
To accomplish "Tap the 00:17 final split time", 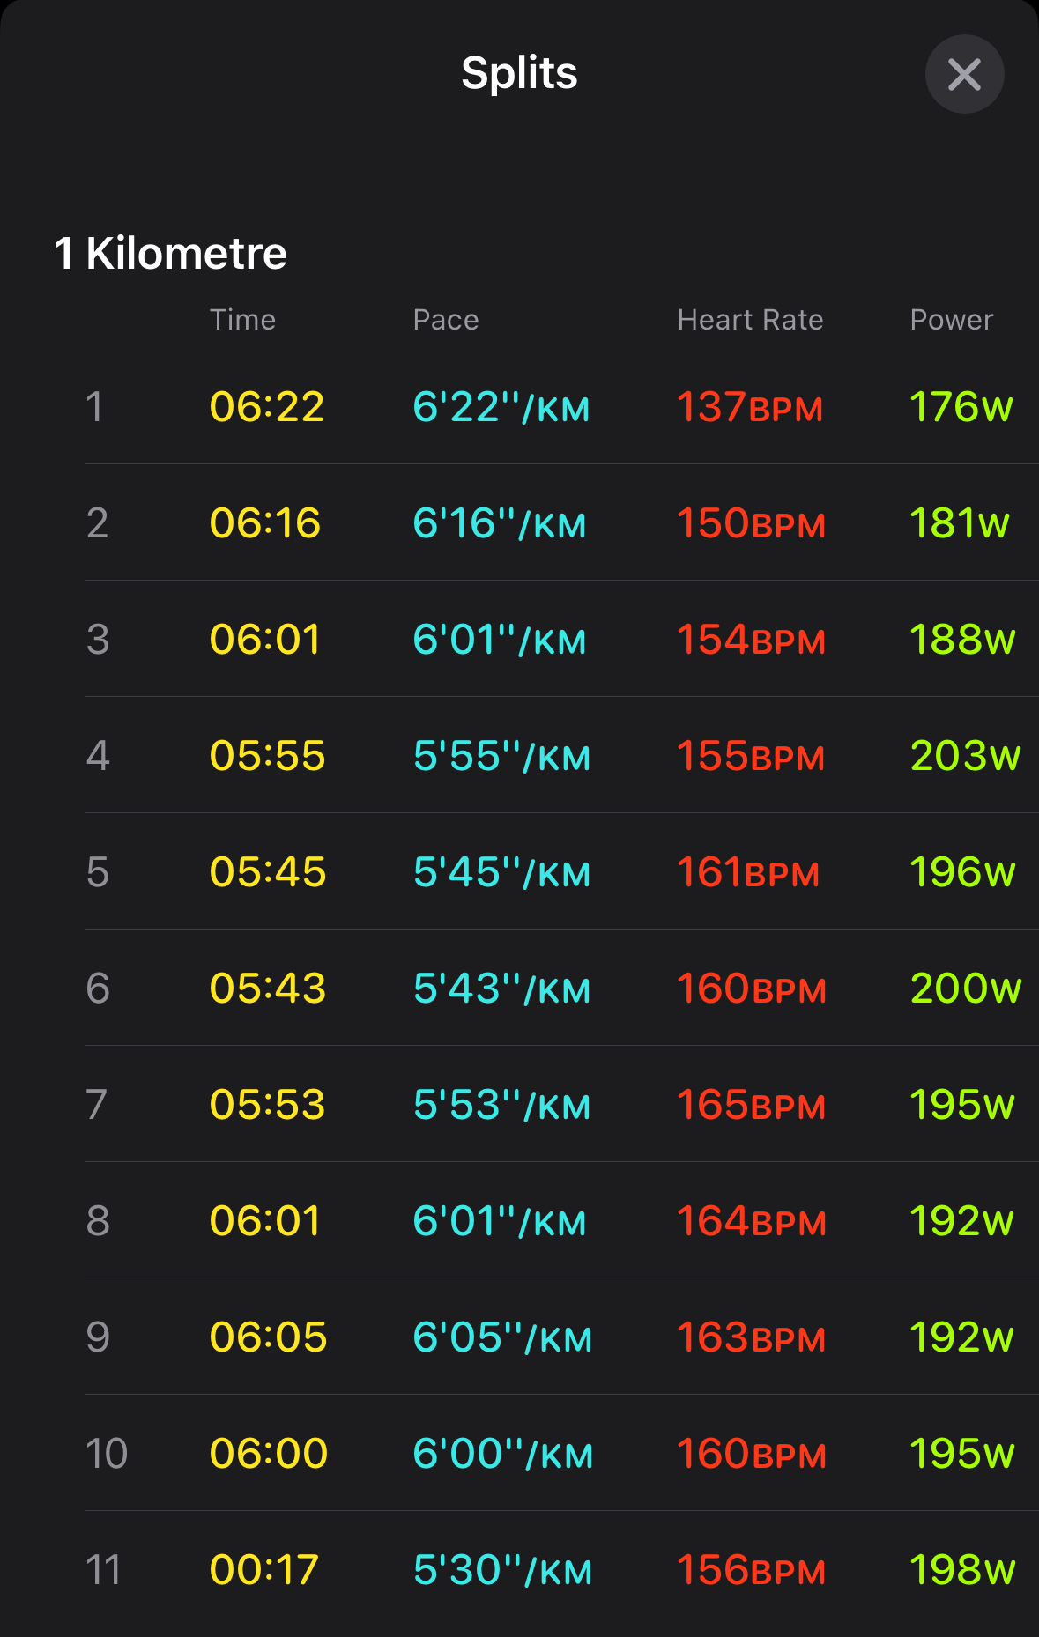I will click(x=263, y=1570).
